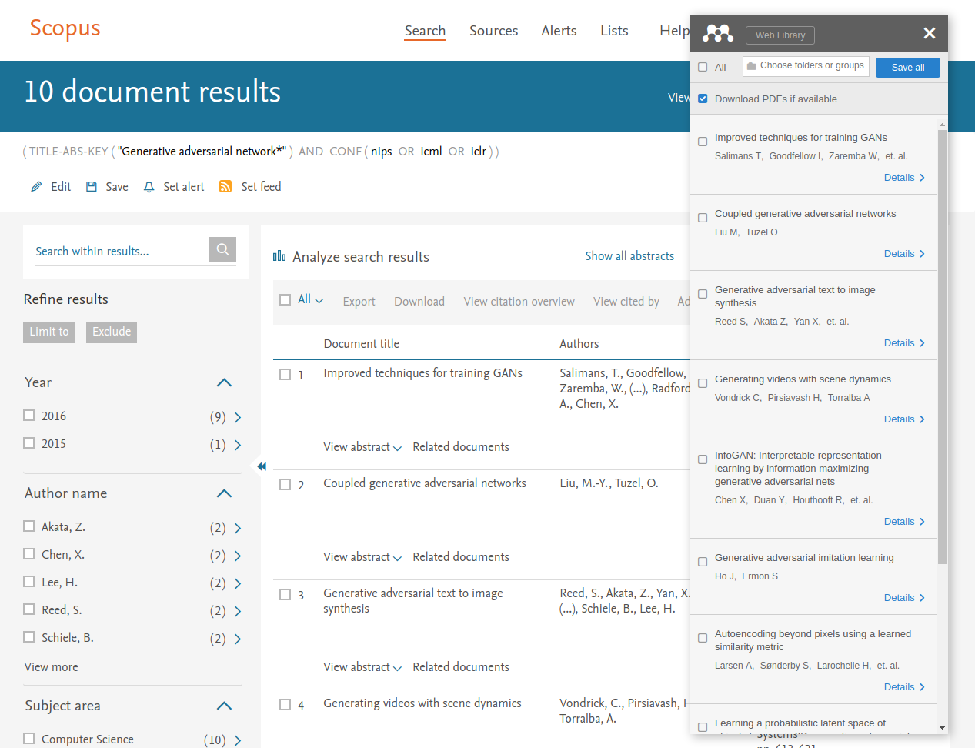Open the All selection dropdown in results toolbar
975x748 pixels.
pos(311,299)
